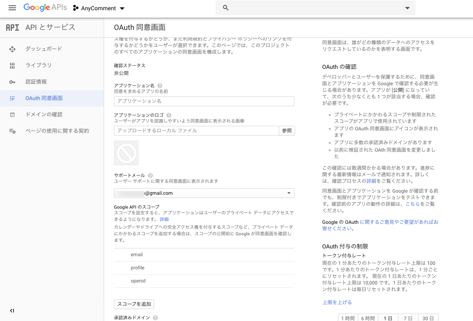473x321 pixels.
Task: Click help icon next to 承認済みドメイン
Action: (x=155, y=318)
